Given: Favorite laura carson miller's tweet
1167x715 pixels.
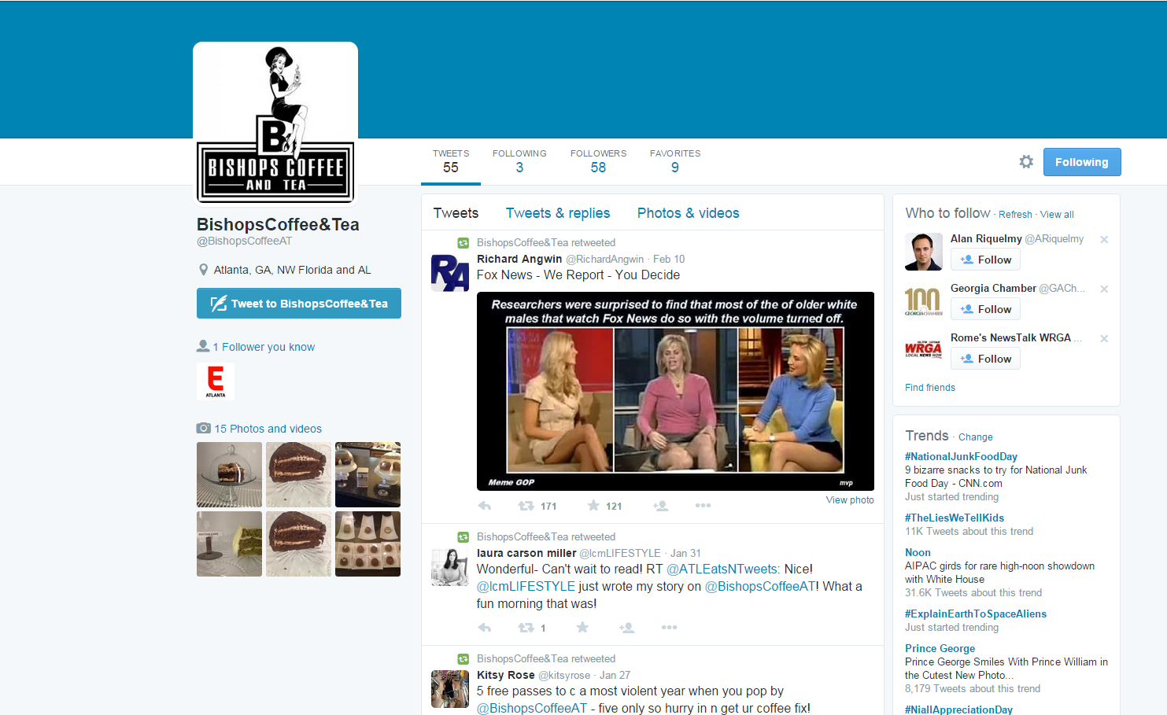Looking at the screenshot, I should 582,627.
